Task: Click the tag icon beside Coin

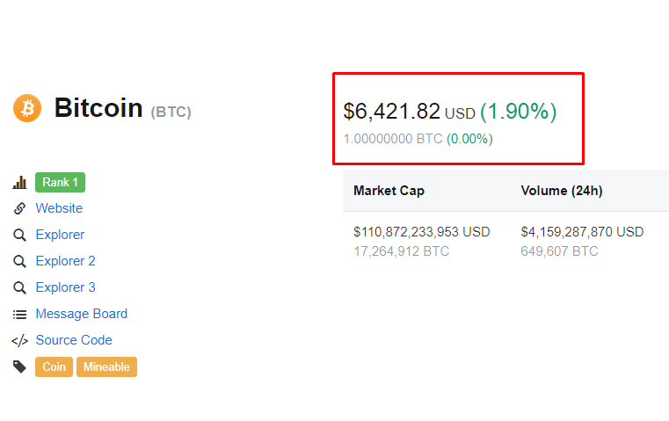Action: point(19,367)
